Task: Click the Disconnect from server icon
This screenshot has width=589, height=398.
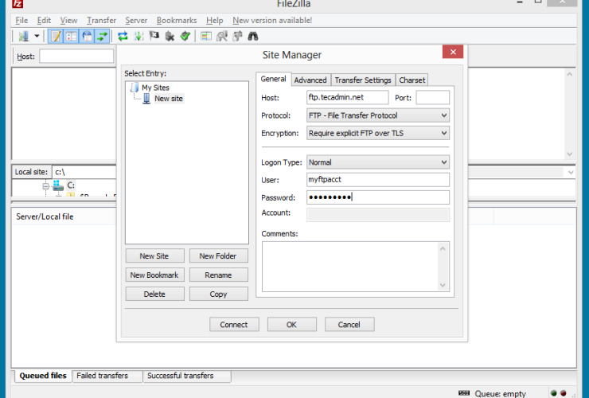Action: coord(170,36)
